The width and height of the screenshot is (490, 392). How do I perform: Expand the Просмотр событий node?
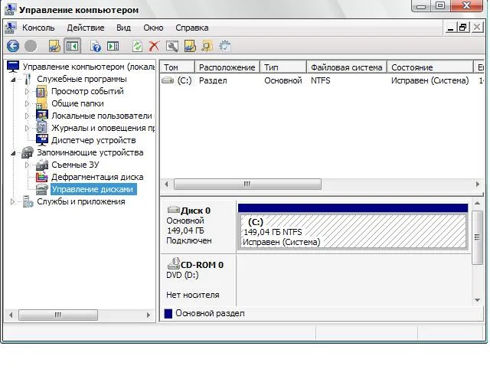coord(27,91)
